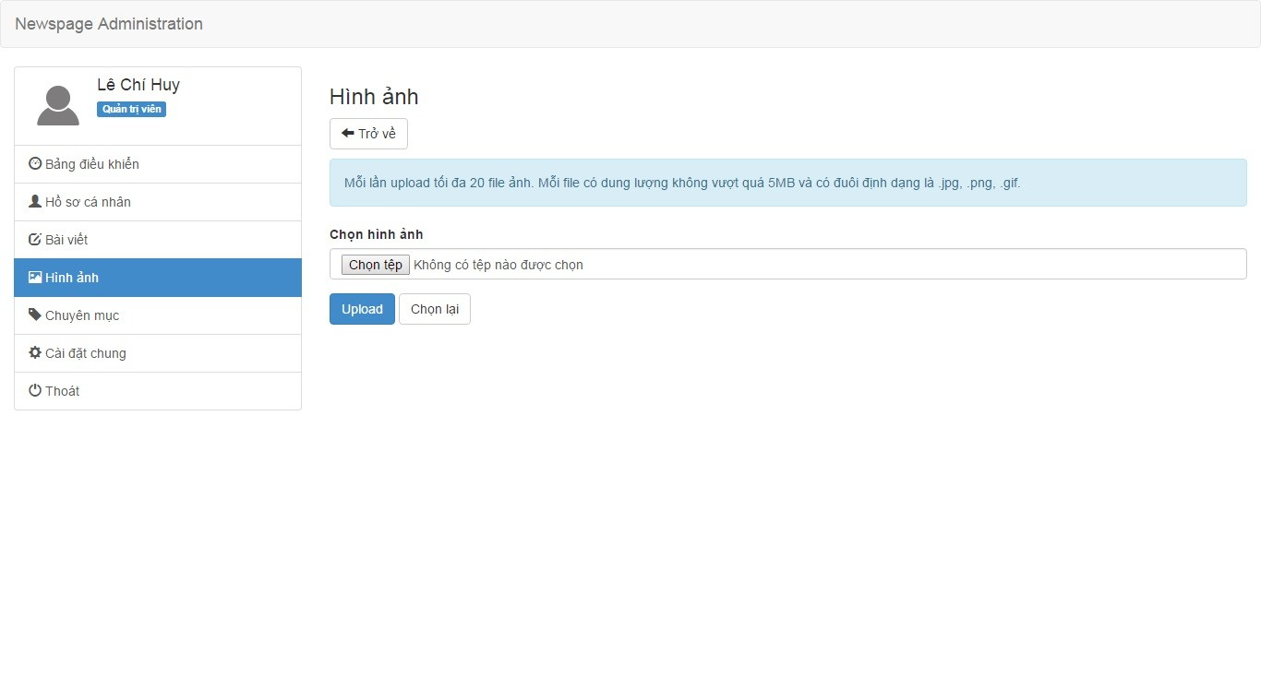The height and width of the screenshot is (677, 1261).
Task: Click the Quản trị viên badge
Action: click(131, 109)
